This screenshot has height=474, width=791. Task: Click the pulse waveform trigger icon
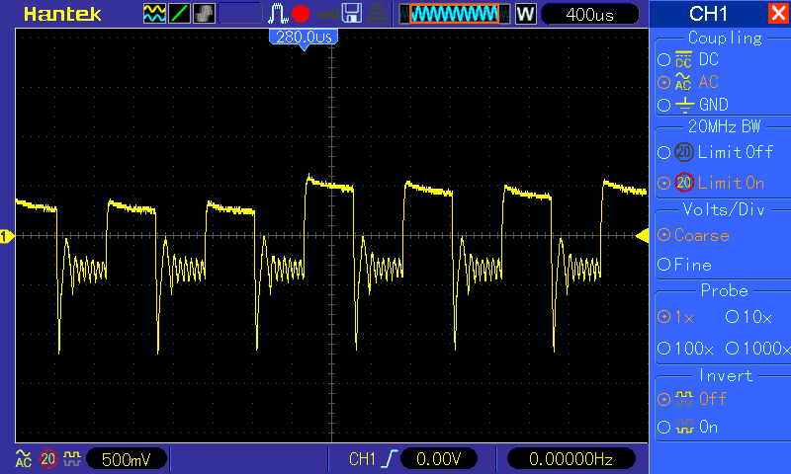click(x=278, y=14)
